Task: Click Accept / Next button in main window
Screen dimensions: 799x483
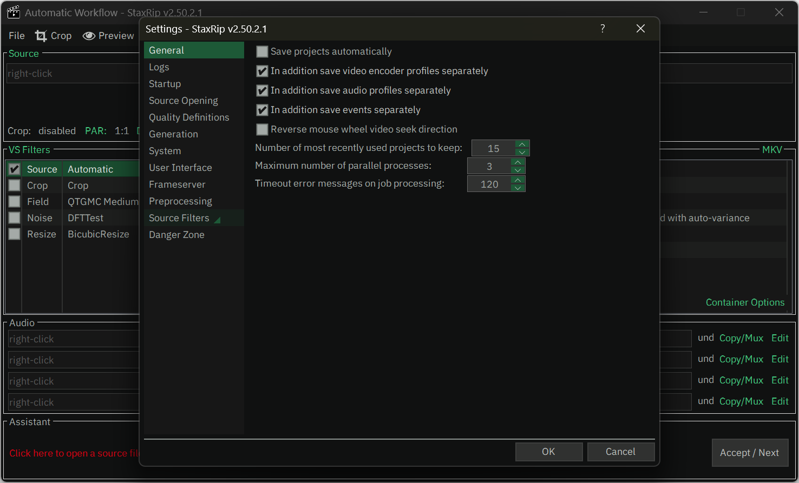Action: click(x=750, y=453)
